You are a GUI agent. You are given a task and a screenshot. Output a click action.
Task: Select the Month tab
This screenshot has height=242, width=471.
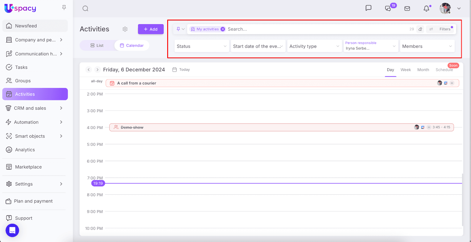click(423, 70)
